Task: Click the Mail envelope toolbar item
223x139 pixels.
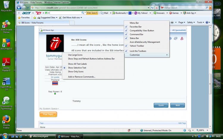Action: (105, 13)
